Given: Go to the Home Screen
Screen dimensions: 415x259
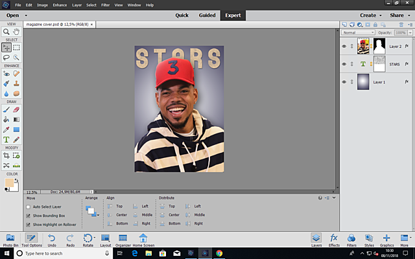Looking at the screenshot, I should pyautogui.click(x=143, y=240).
